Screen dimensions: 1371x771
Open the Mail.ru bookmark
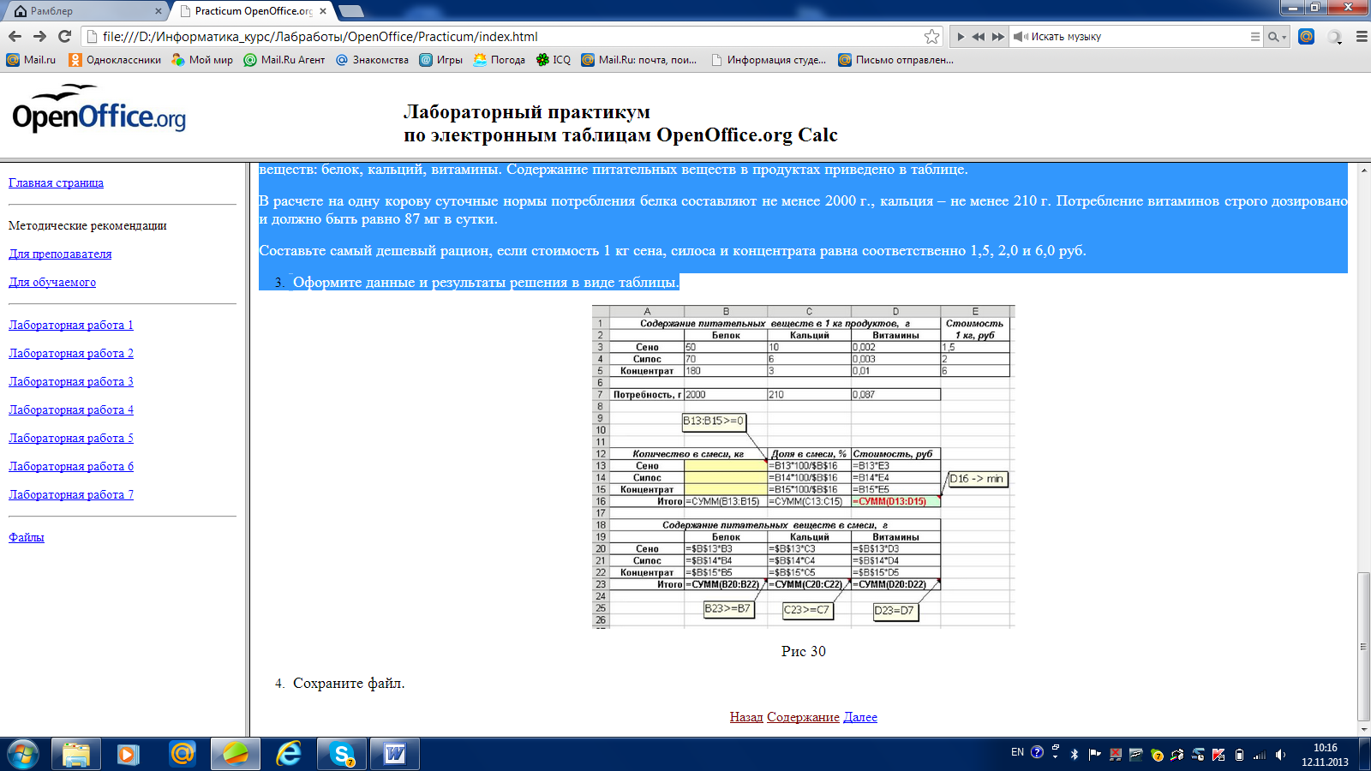(x=31, y=60)
